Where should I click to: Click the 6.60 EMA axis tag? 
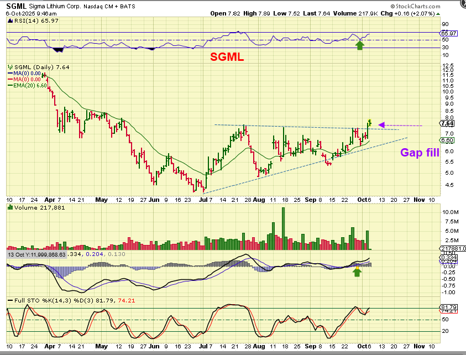(447, 140)
